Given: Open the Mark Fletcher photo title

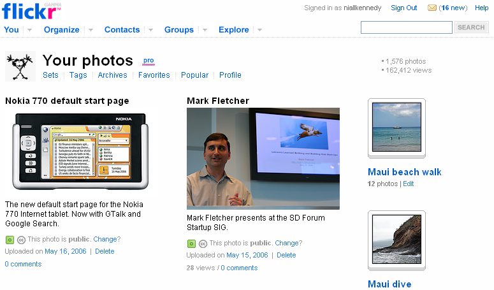Looking at the screenshot, I should point(218,101).
